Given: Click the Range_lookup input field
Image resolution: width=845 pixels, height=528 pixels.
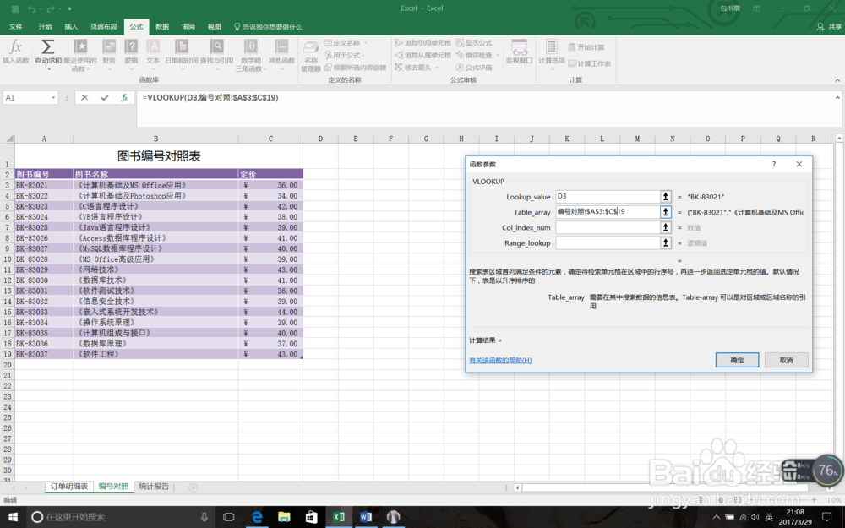Looking at the screenshot, I should pyautogui.click(x=608, y=243).
